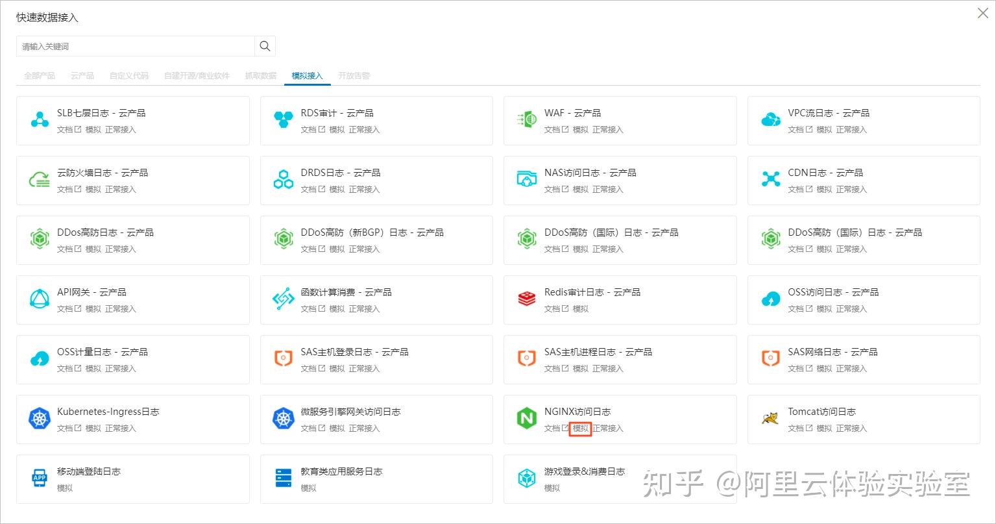This screenshot has width=996, height=524.
Task: Open 文档 for OSS访问日志
Action: click(800, 309)
